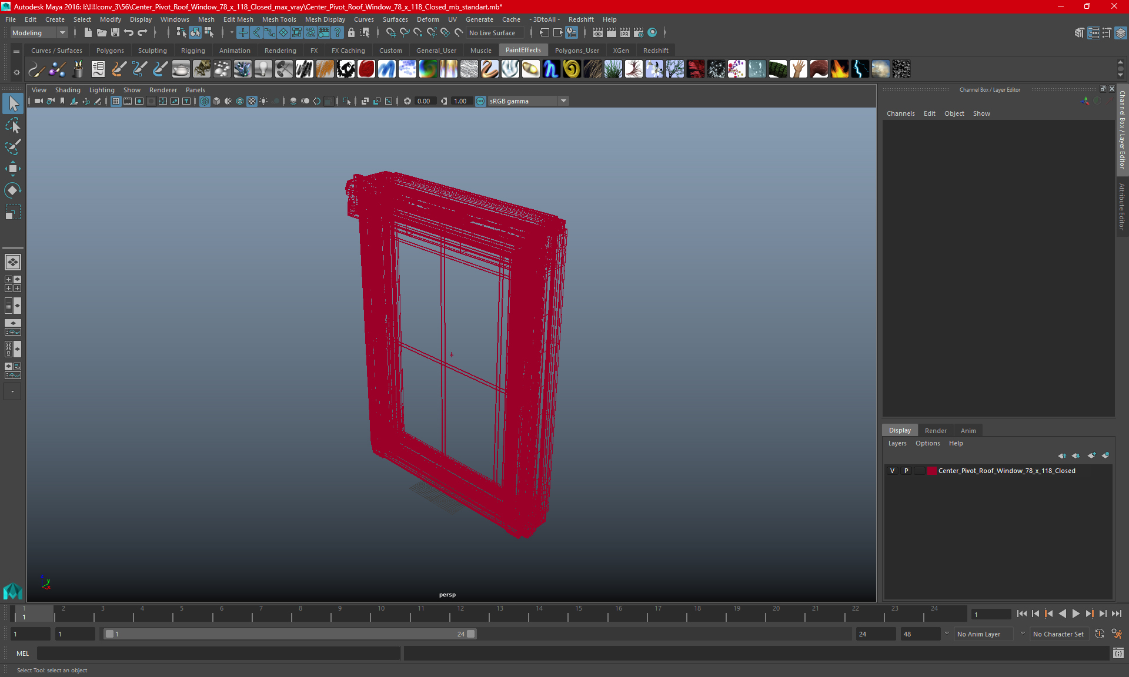Image resolution: width=1129 pixels, height=677 pixels.
Task: Open viewport Shading menu
Action: coord(68,90)
